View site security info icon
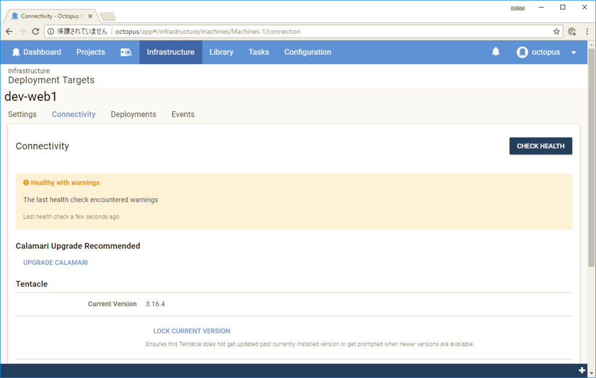The width and height of the screenshot is (596, 378). (x=51, y=31)
